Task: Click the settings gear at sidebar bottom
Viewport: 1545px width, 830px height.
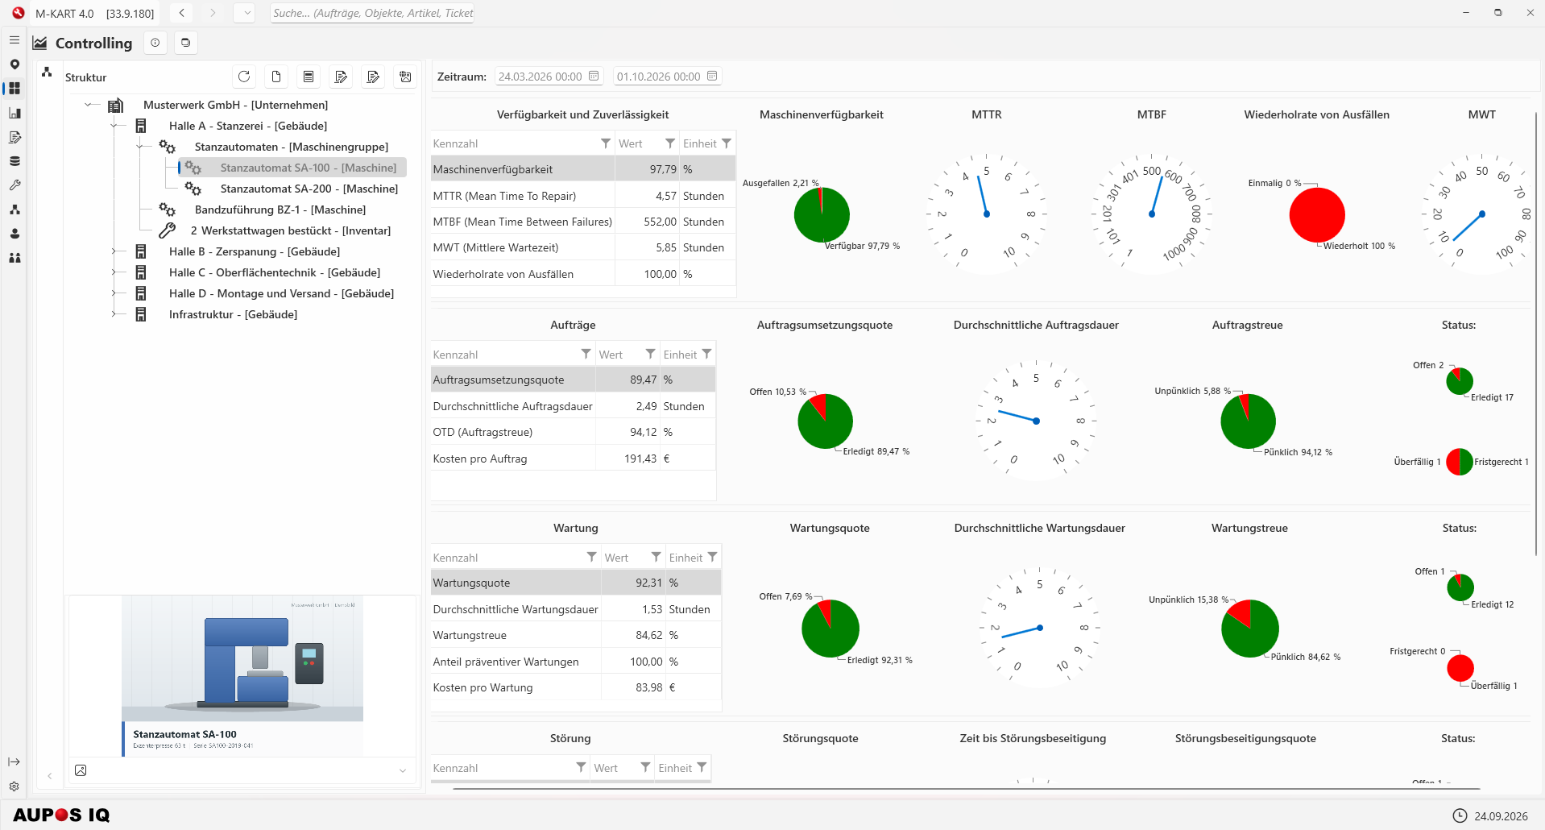Action: [x=14, y=786]
